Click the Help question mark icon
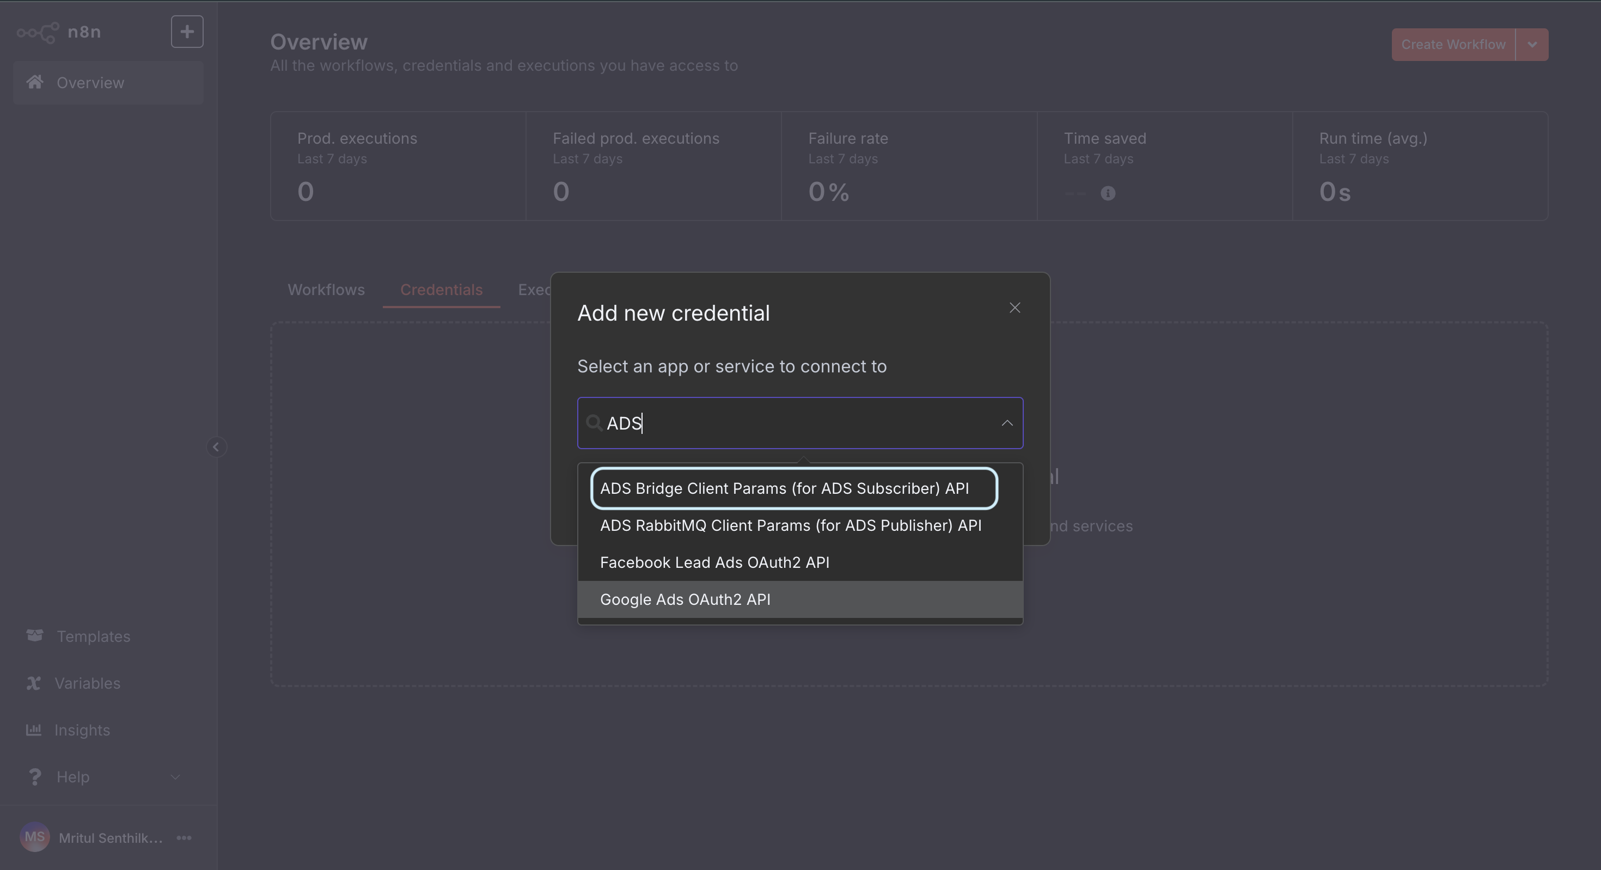 [x=35, y=777]
